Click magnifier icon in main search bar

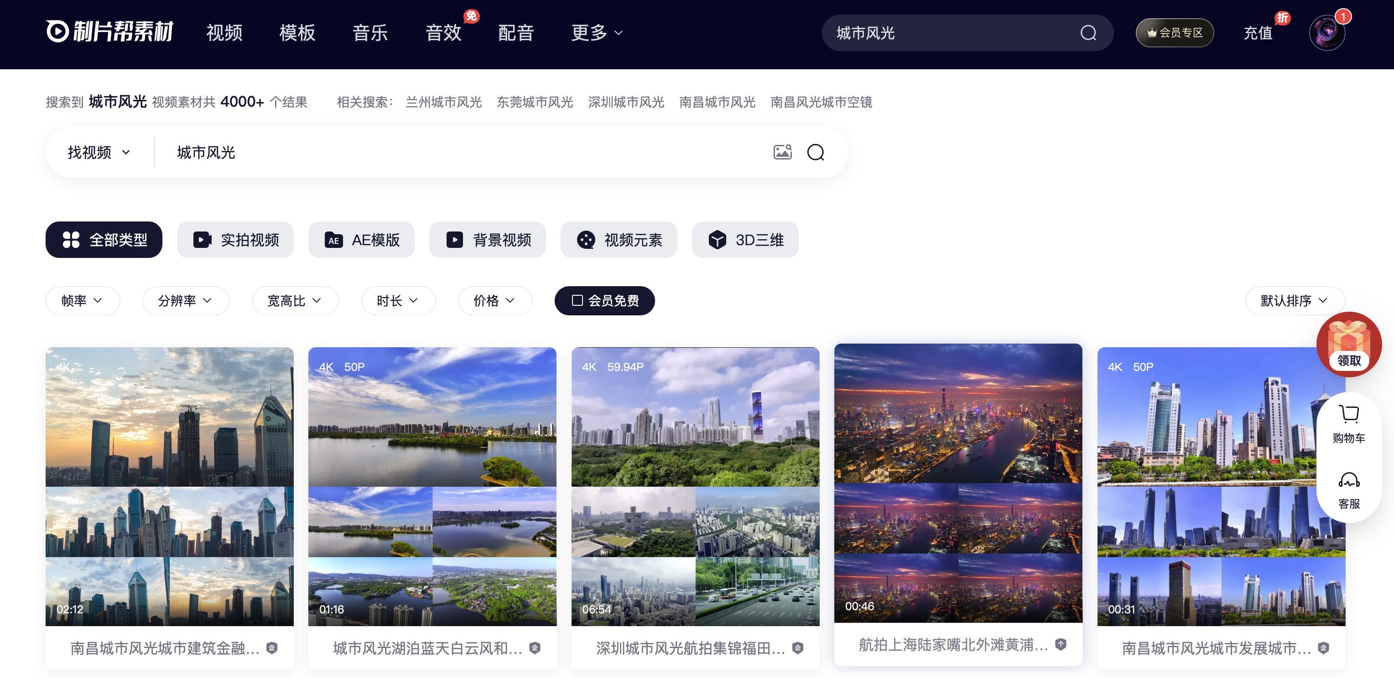[816, 153]
